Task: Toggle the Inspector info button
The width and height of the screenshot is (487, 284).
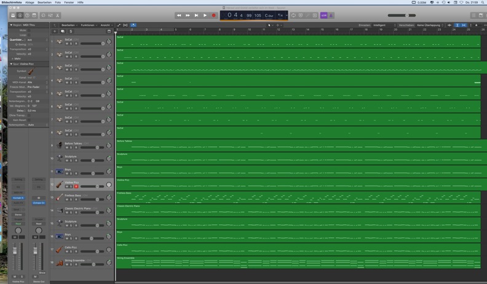Action: pyautogui.click(x=20, y=15)
